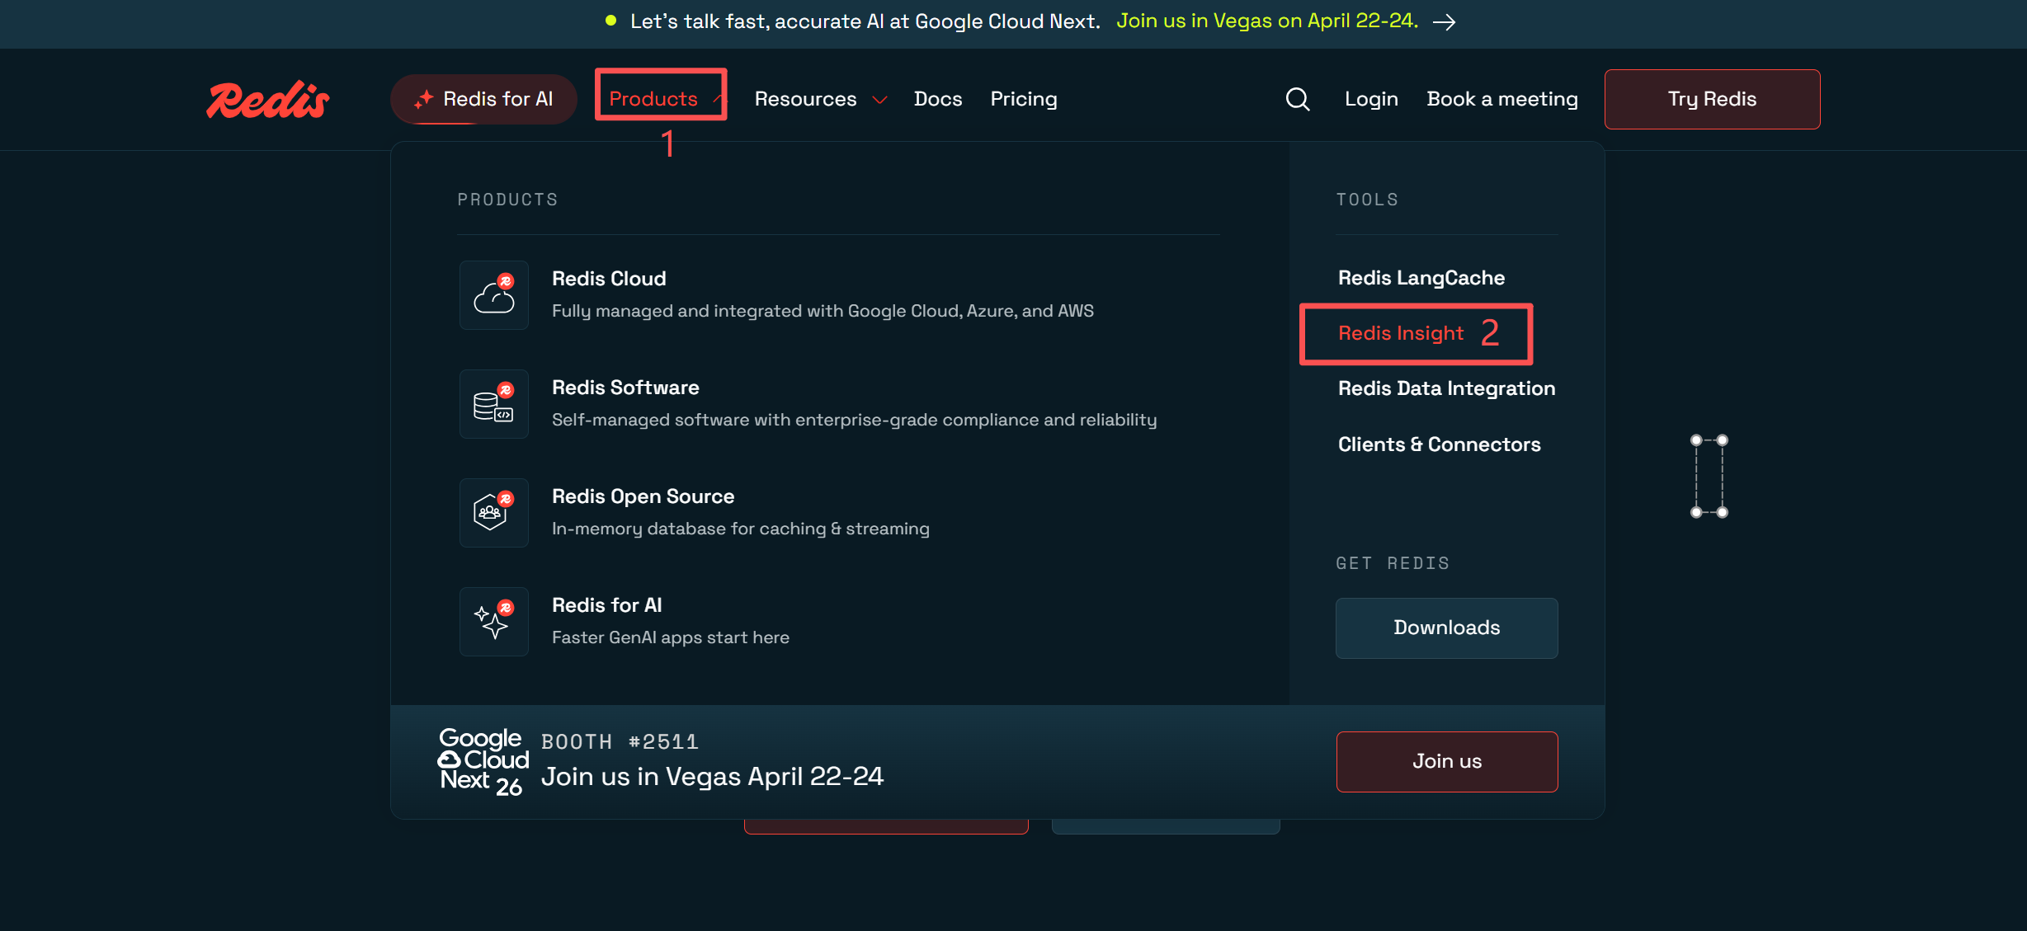
Task: Open the Redis for AI pill
Action: (x=483, y=99)
